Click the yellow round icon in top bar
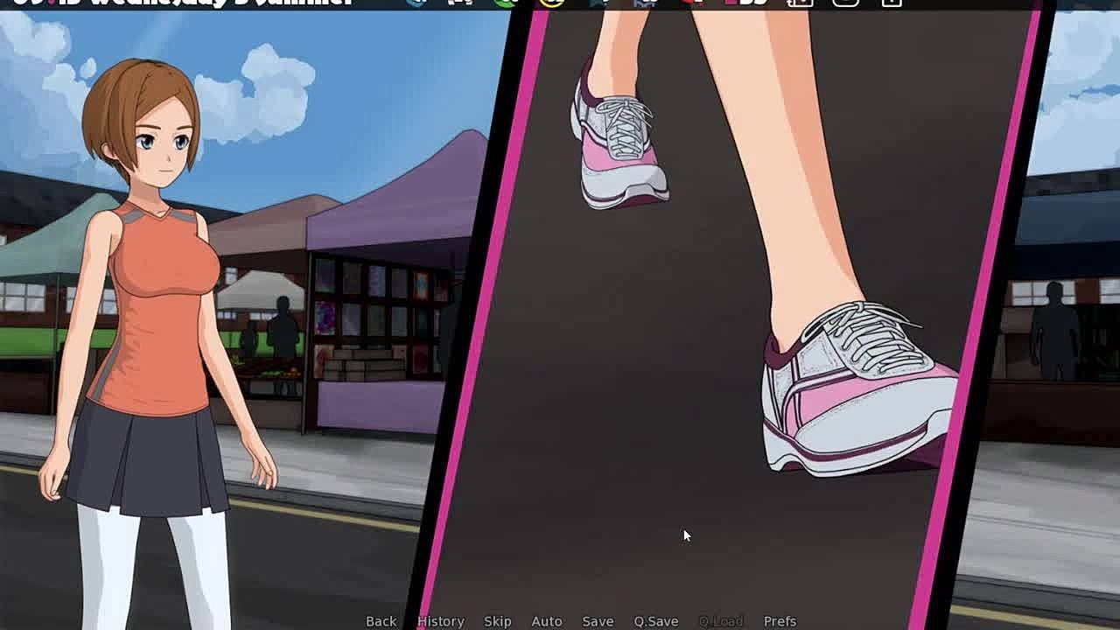 pos(551,3)
